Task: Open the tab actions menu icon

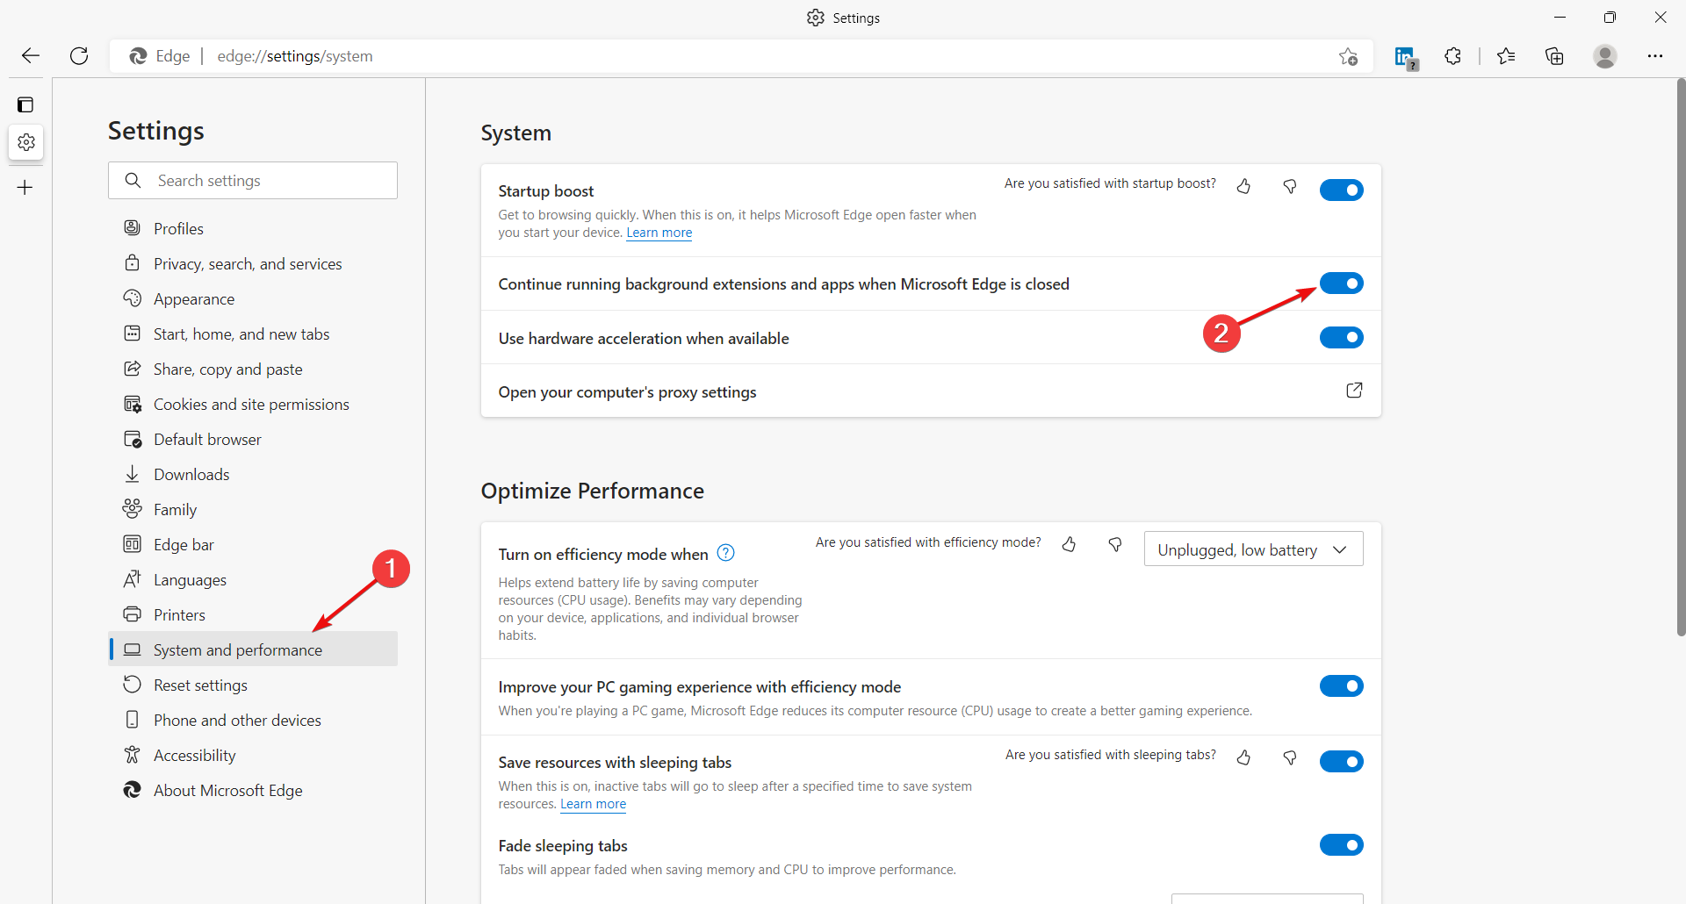Action: click(25, 105)
